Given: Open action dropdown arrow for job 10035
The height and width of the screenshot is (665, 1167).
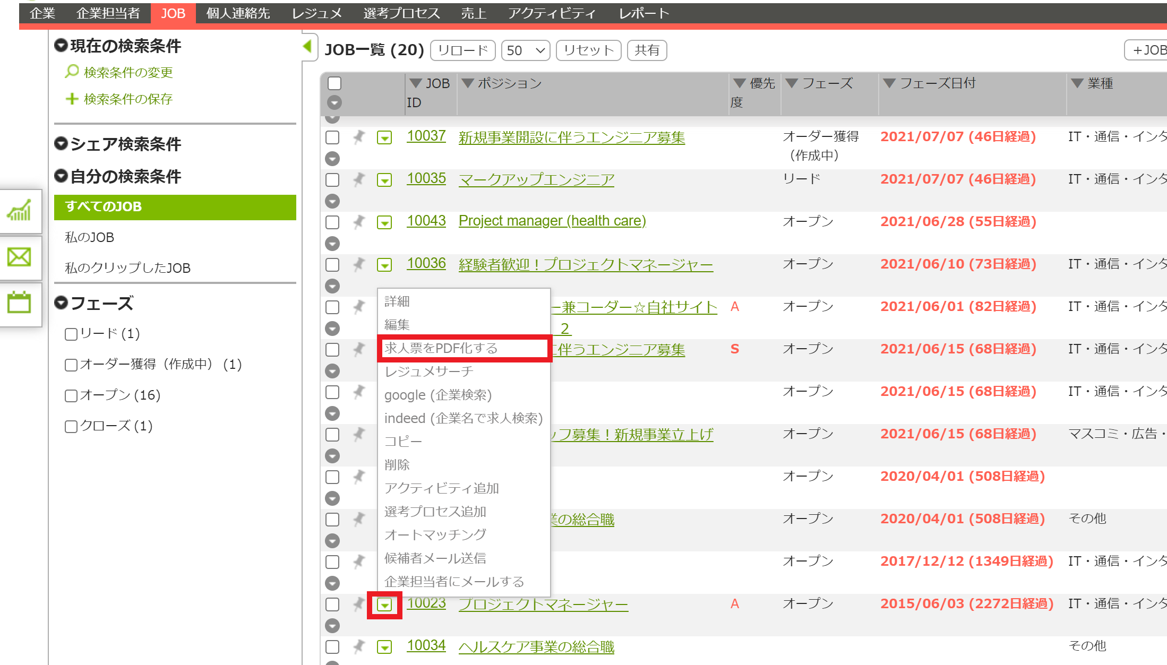Looking at the screenshot, I should click(384, 180).
